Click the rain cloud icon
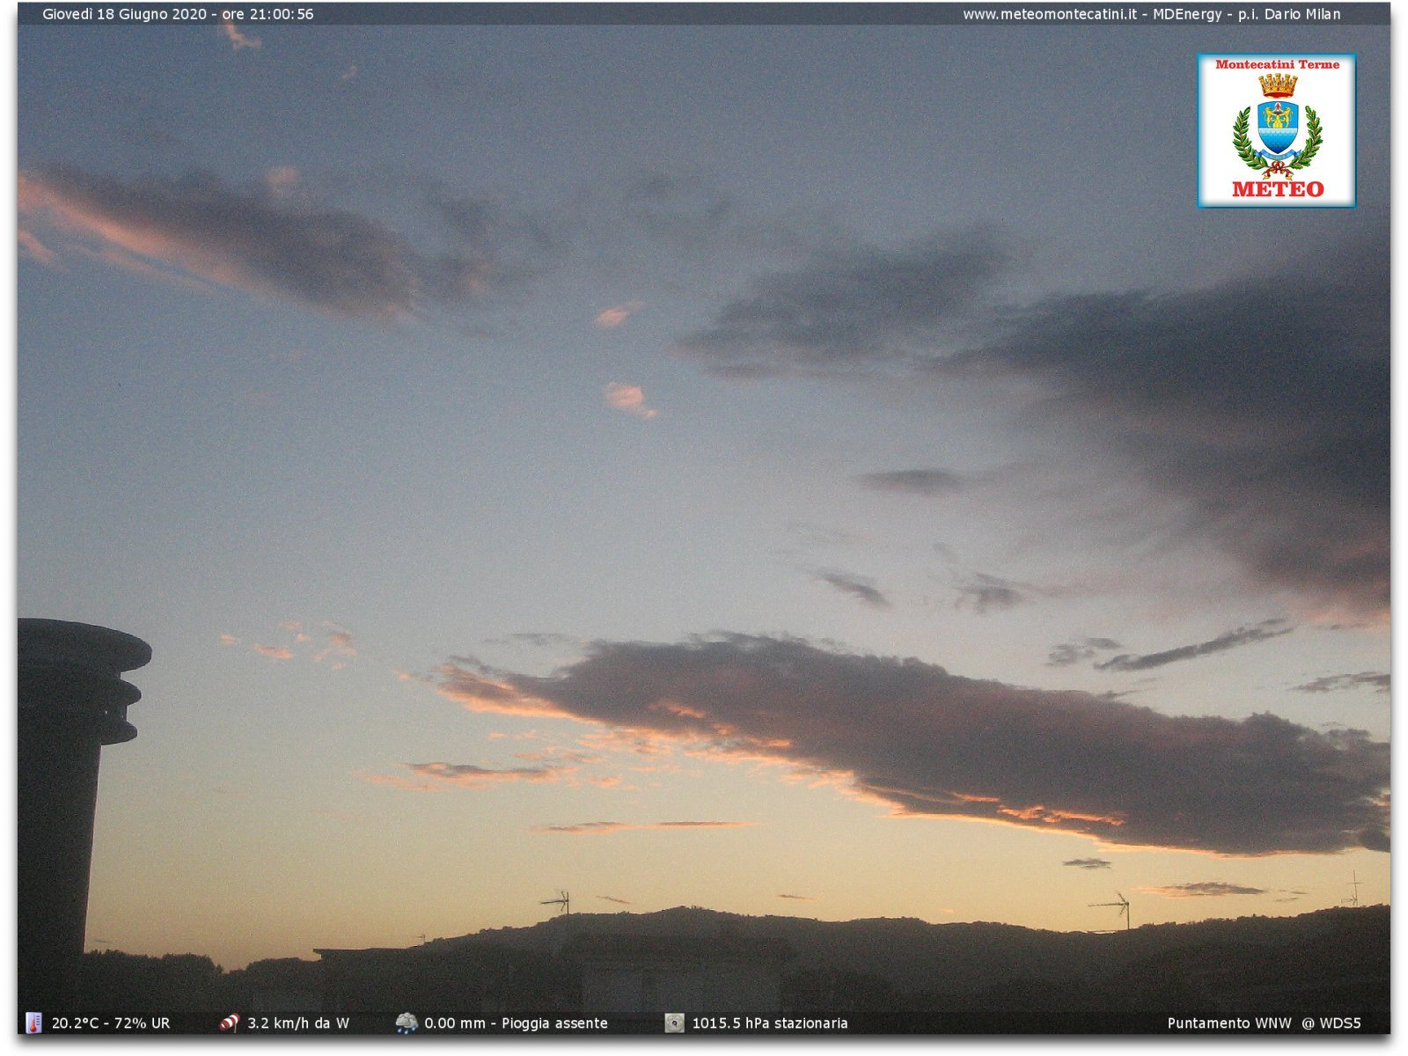This screenshot has height=1056, width=1408. coord(407,1023)
